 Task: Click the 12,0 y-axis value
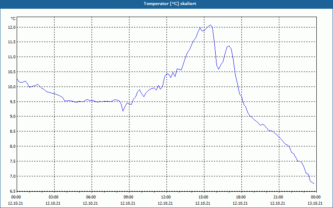tap(12, 27)
